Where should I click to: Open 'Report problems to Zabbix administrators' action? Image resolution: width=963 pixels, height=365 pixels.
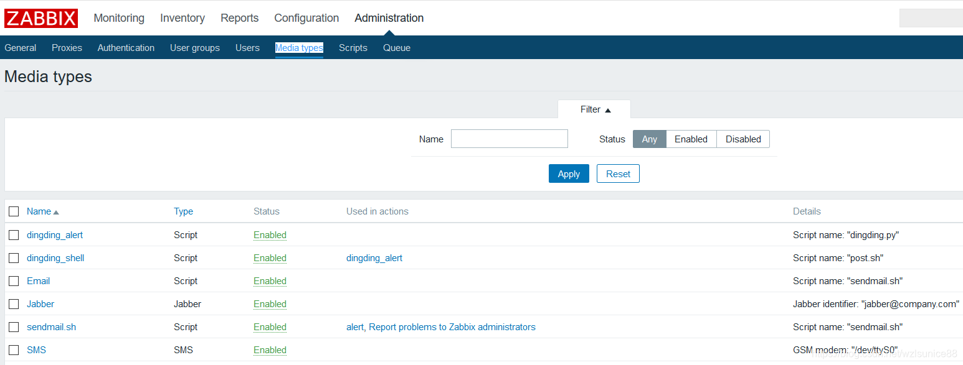click(452, 327)
